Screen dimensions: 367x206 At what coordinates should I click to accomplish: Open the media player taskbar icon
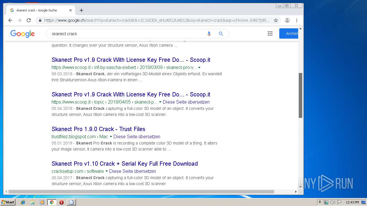42,202
